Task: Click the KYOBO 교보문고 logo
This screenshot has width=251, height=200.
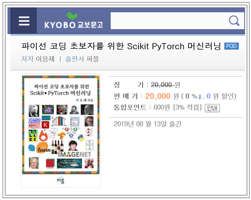Action: pyautogui.click(x=73, y=20)
